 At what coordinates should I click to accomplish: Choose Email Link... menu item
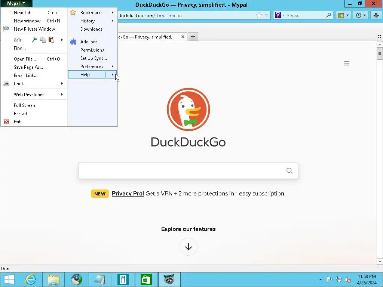(33, 75)
